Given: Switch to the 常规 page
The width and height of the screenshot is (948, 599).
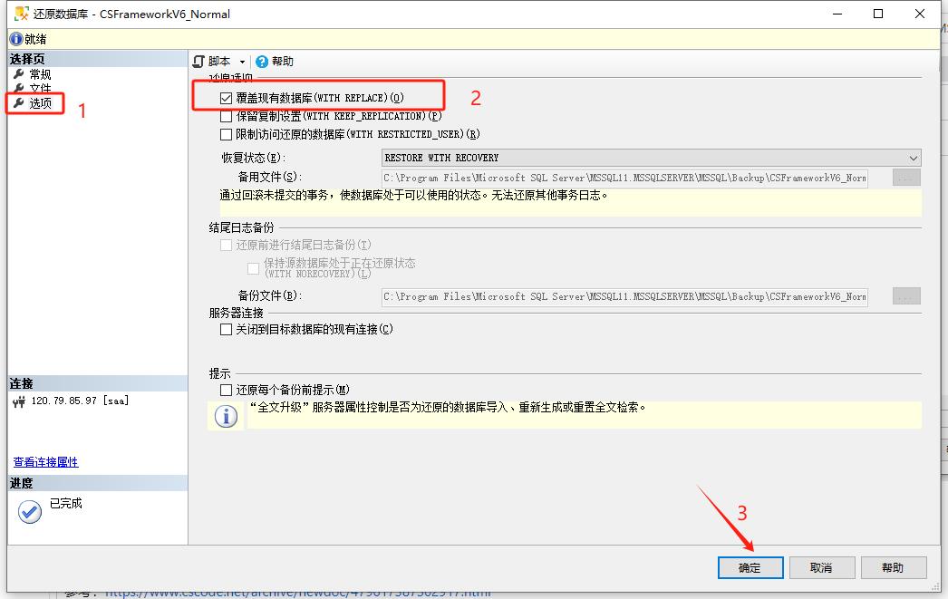Looking at the screenshot, I should point(40,73).
